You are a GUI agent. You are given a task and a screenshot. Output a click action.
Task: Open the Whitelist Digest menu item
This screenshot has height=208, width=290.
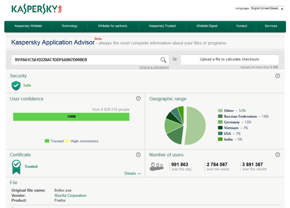(207, 26)
